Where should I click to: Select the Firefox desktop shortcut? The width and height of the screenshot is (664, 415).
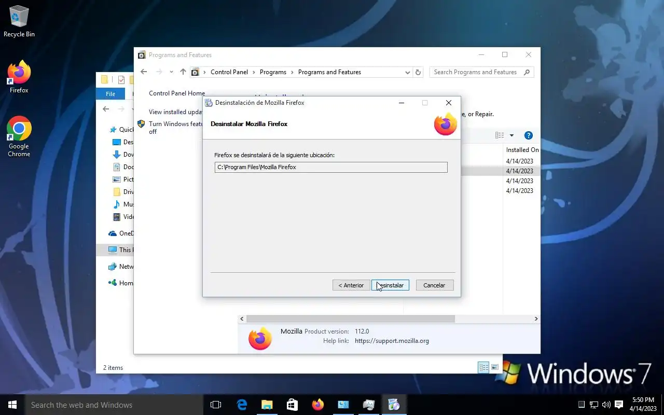[x=19, y=77]
